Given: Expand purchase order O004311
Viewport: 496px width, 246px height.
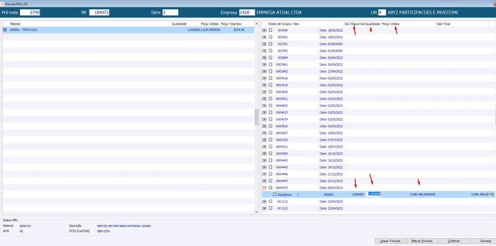Looking at the screenshot, I should (x=265, y=146).
